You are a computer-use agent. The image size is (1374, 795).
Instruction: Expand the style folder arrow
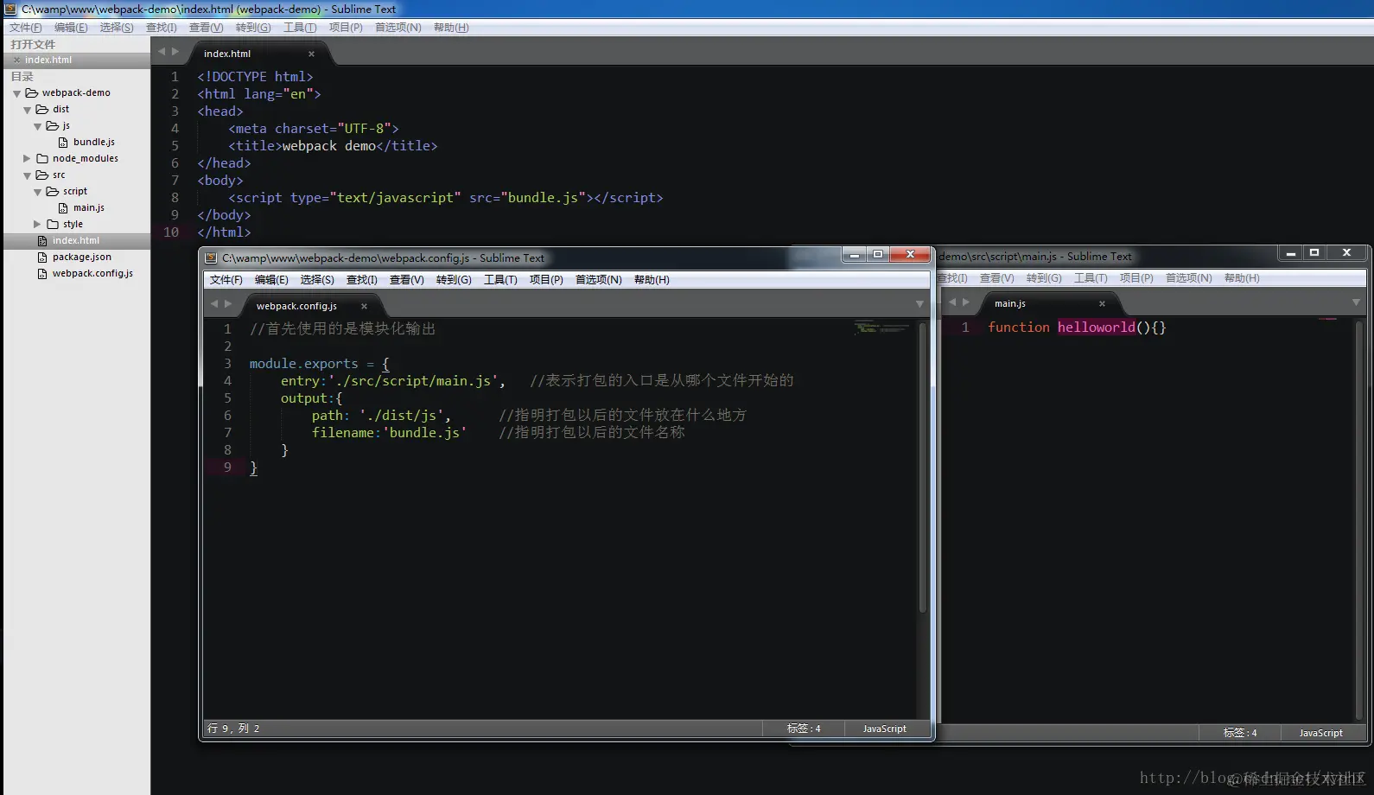click(37, 225)
